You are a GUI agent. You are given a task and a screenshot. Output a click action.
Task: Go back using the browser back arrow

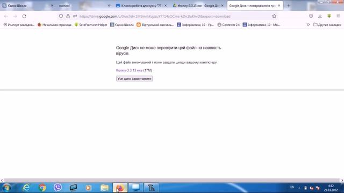coord(6,16)
